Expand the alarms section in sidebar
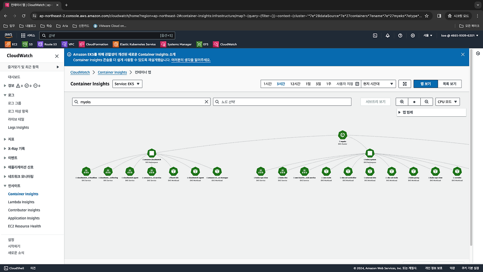Viewport: 483px width, 272px height. coord(5,86)
